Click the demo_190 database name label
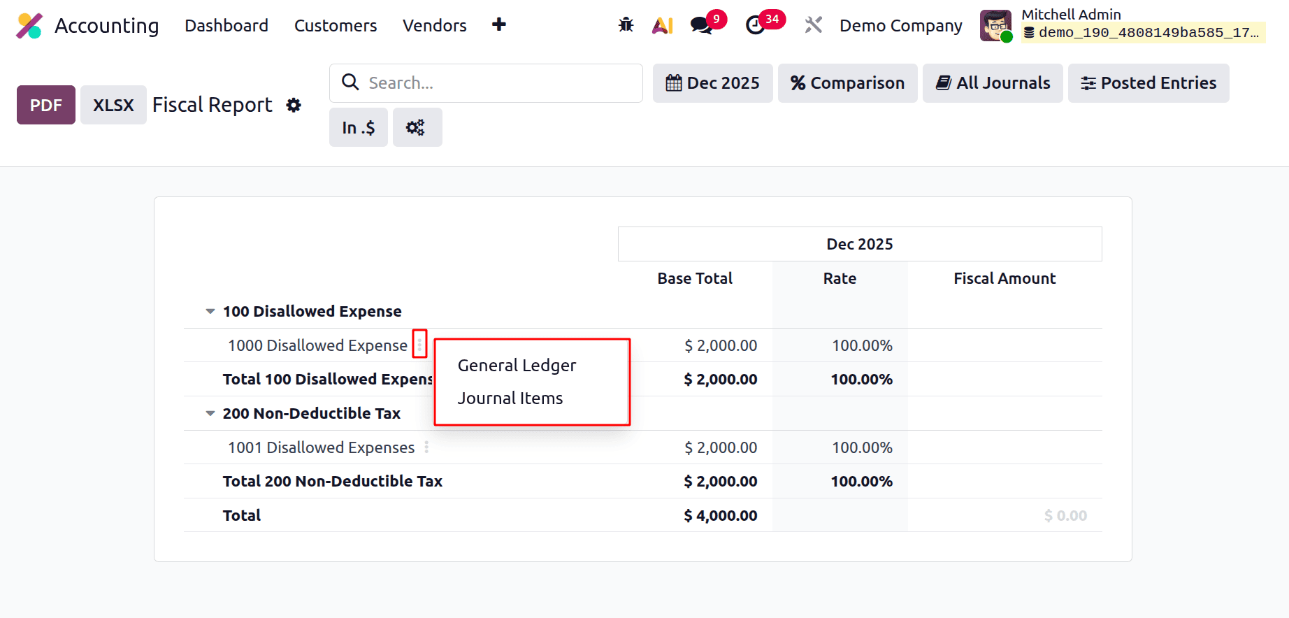Viewport: 1289px width, 618px height. click(1143, 32)
